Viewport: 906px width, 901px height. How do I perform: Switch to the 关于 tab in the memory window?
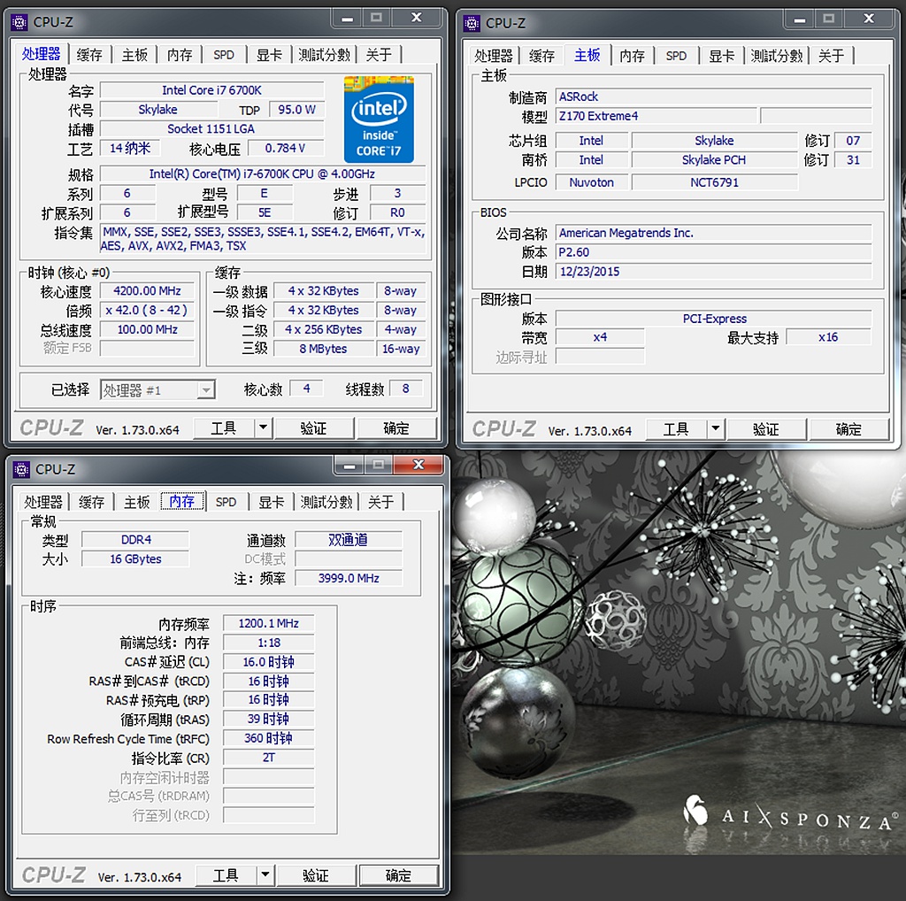point(380,501)
